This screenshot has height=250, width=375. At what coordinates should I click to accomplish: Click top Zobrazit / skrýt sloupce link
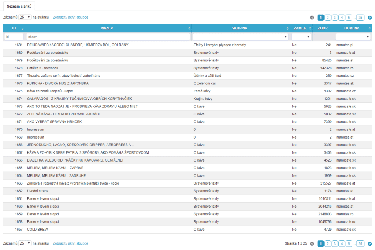click(x=70, y=17)
